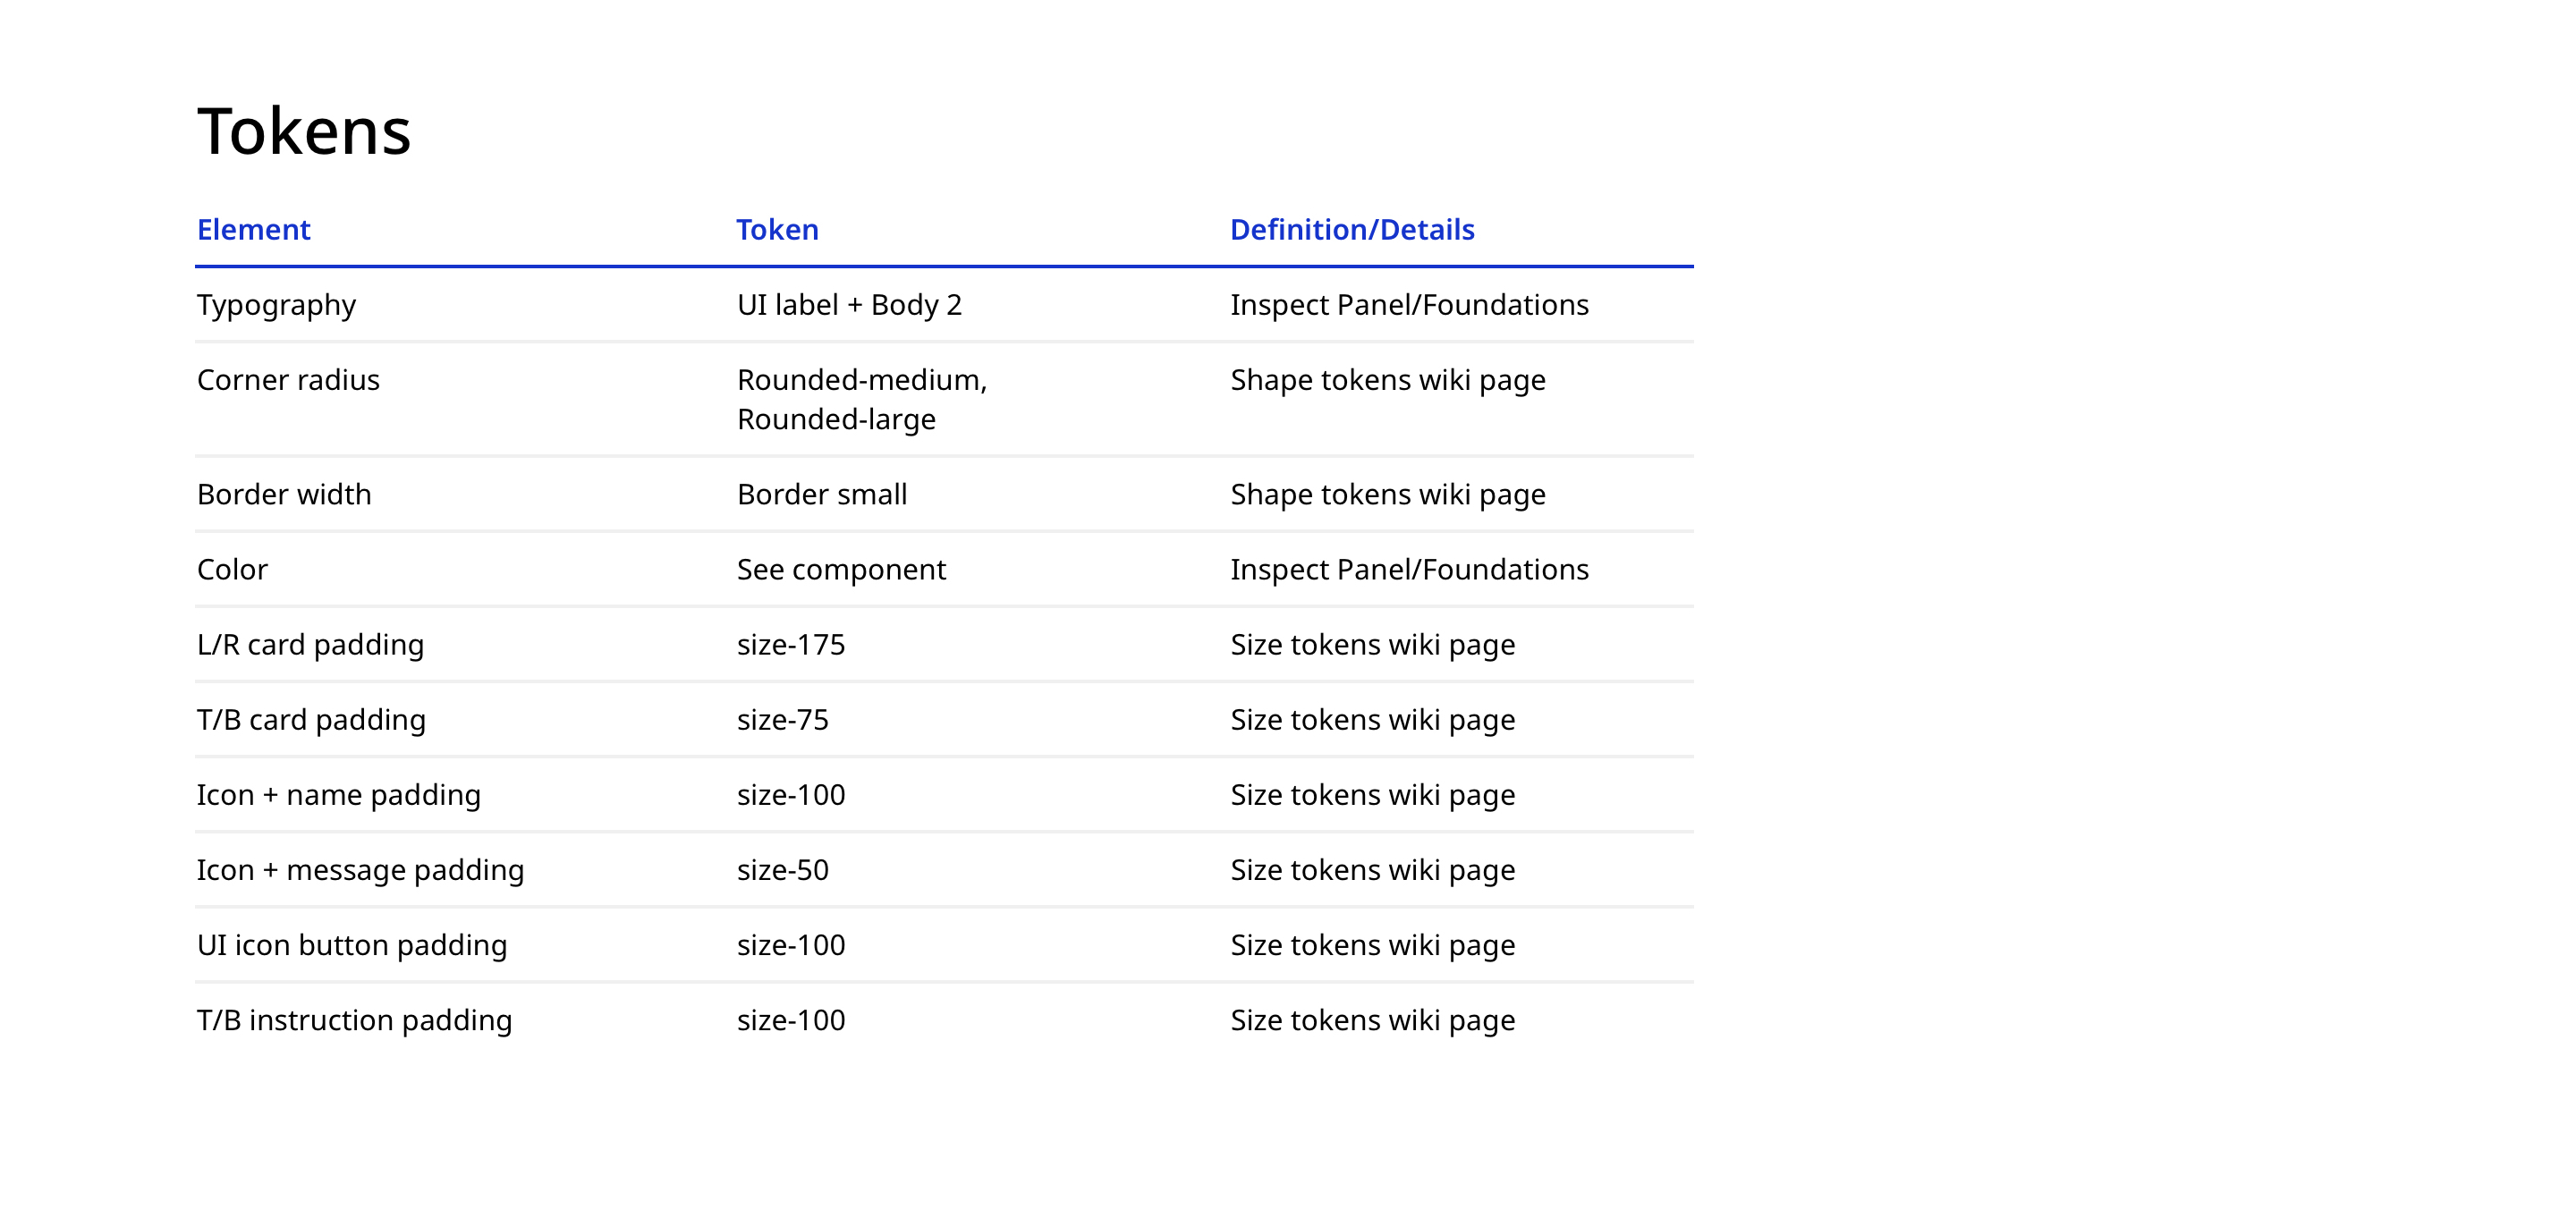Image resolution: width=2576 pixels, height=1218 pixels.
Task: Select the T/B instruction padding row label
Action: 354,1020
